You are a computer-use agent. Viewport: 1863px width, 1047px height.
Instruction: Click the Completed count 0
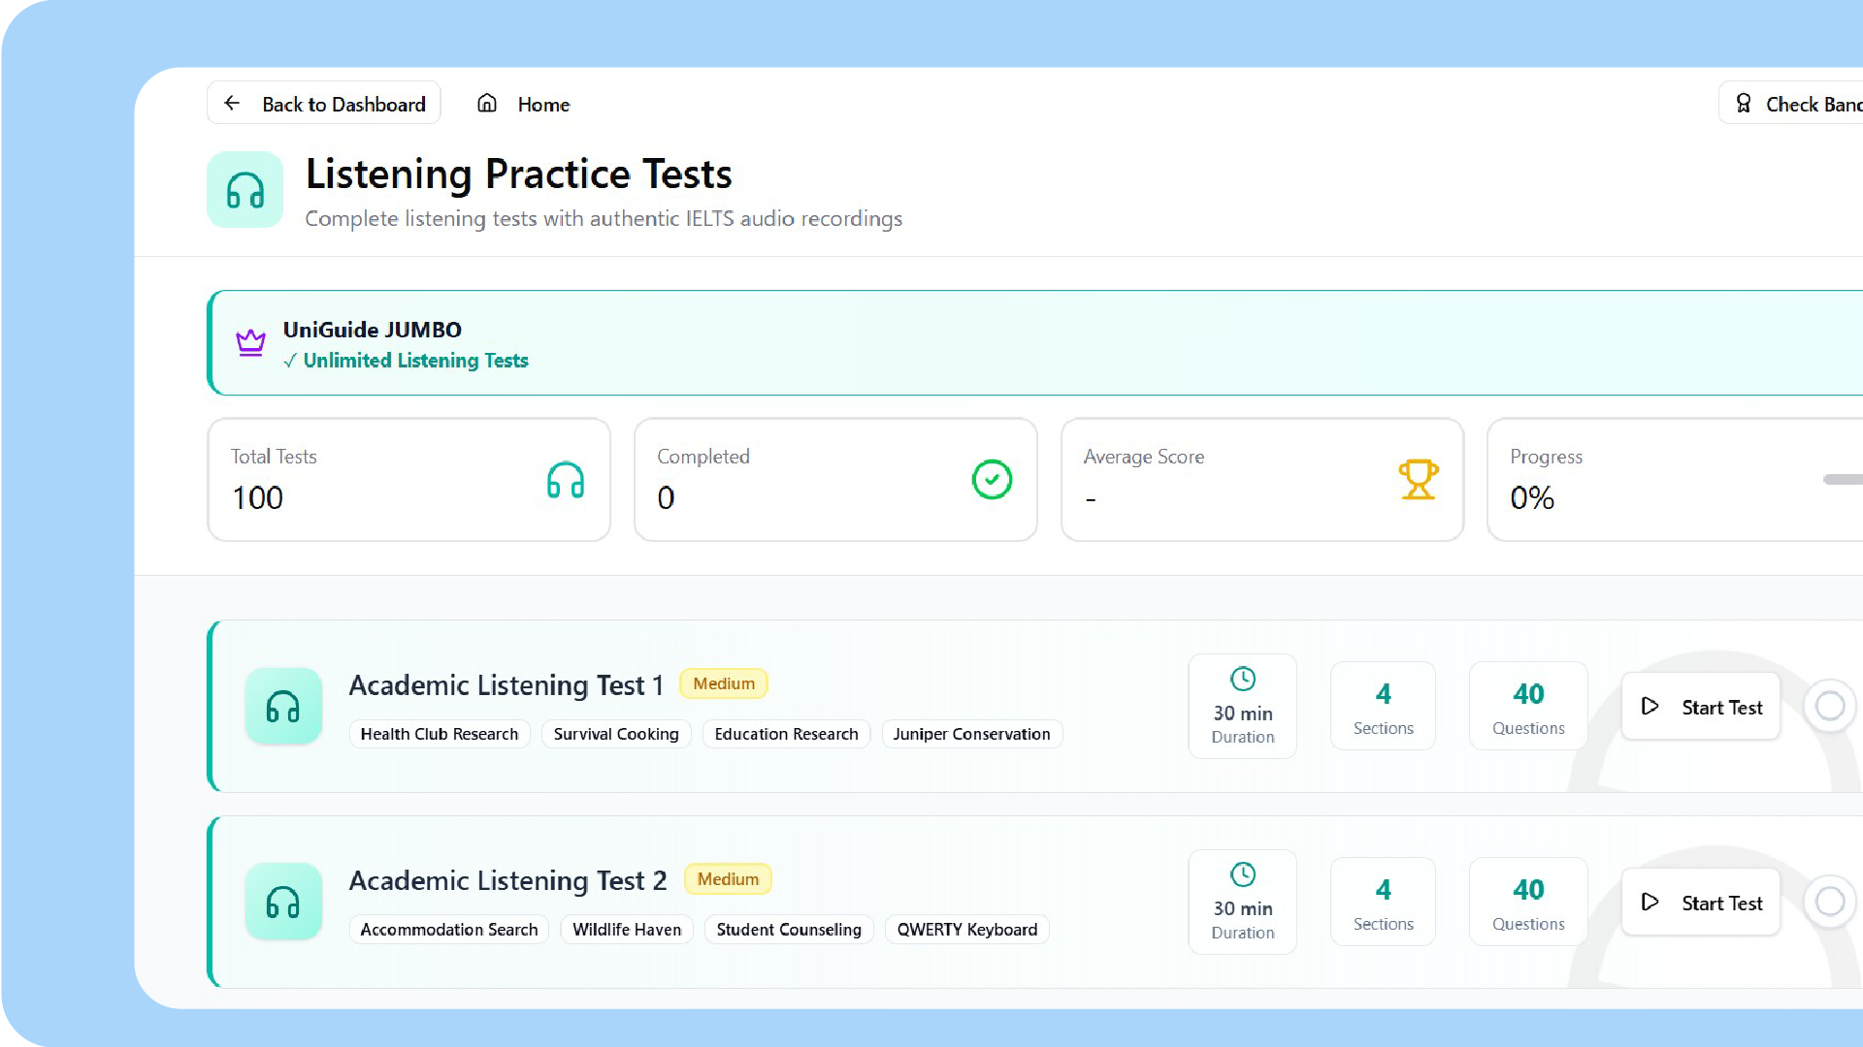tap(666, 498)
